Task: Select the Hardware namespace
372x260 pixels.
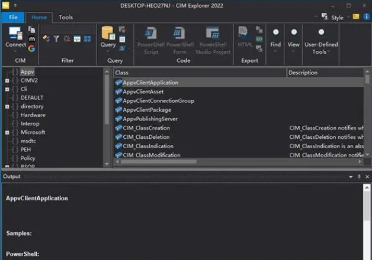Action: 33,115
